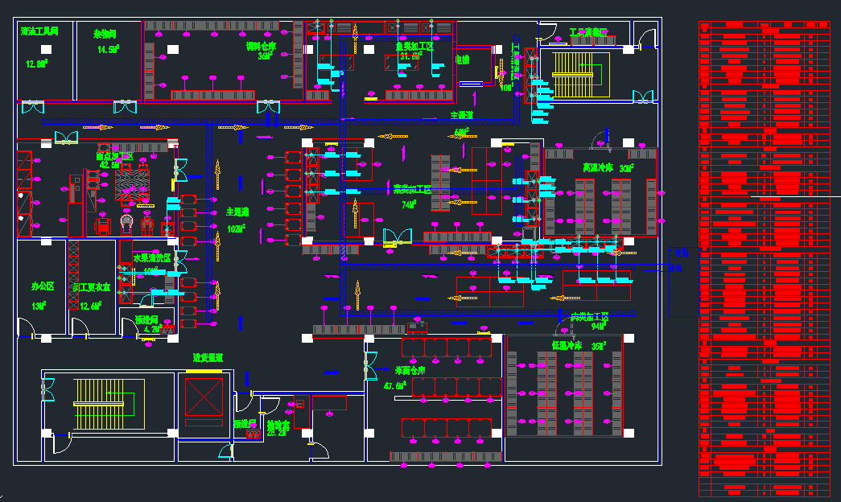
Task: Select the 面点加工区 42.5M² room label
Action: pos(114,160)
